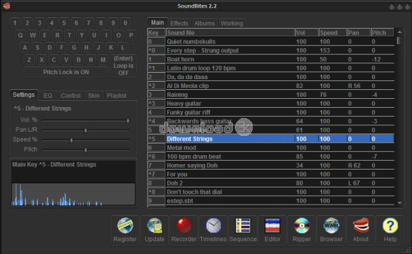Click the Speed % slider handle

[71, 140]
